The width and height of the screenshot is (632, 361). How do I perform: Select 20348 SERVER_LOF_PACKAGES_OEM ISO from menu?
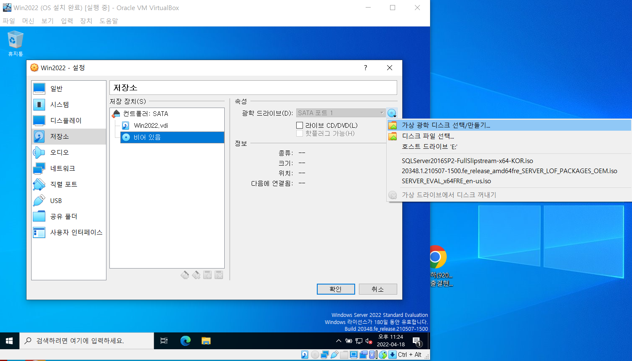click(509, 171)
